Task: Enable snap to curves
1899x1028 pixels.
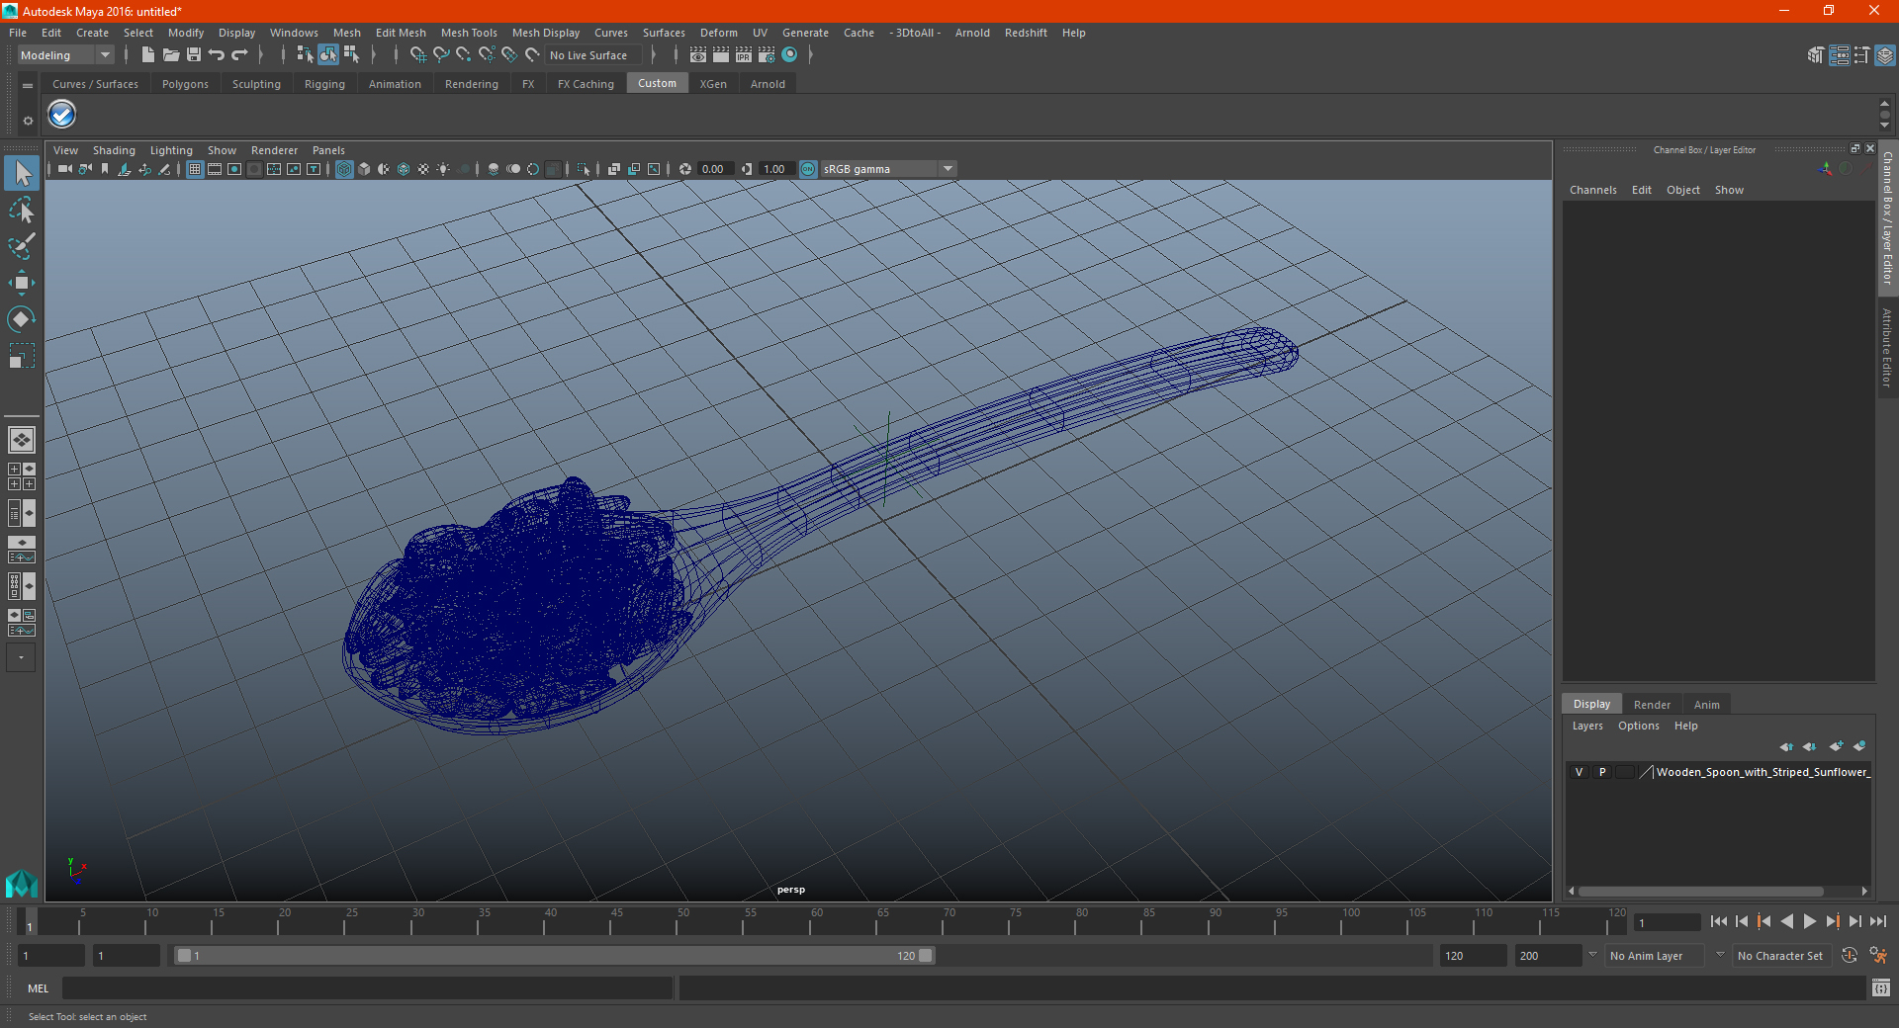Action: (440, 55)
